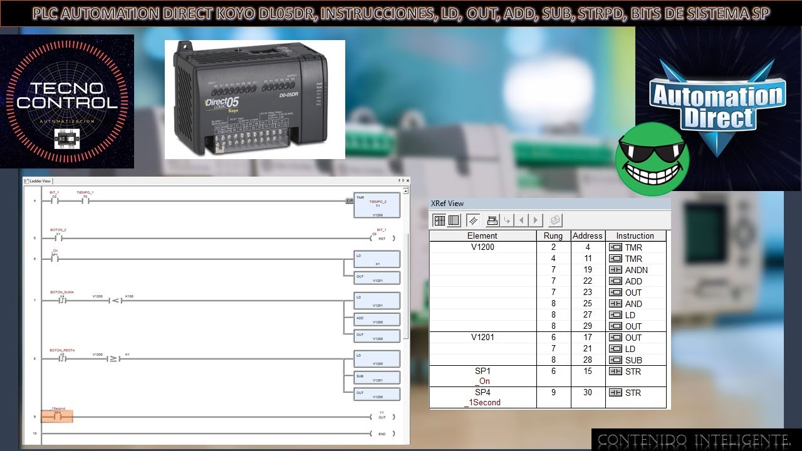
Task: Click address cell 27 in XRef table
Action: pyautogui.click(x=588, y=315)
